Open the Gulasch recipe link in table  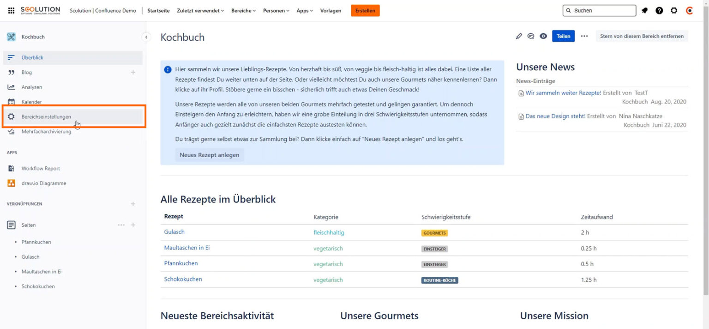(174, 232)
